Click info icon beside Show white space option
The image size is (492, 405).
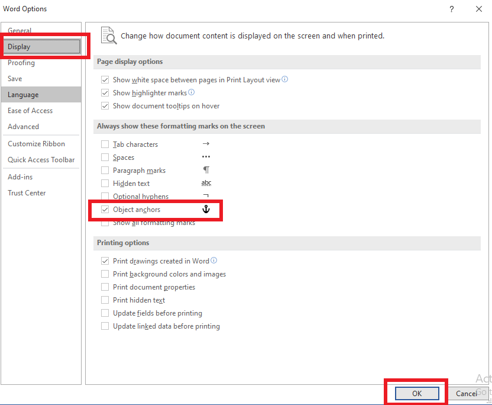(x=284, y=79)
